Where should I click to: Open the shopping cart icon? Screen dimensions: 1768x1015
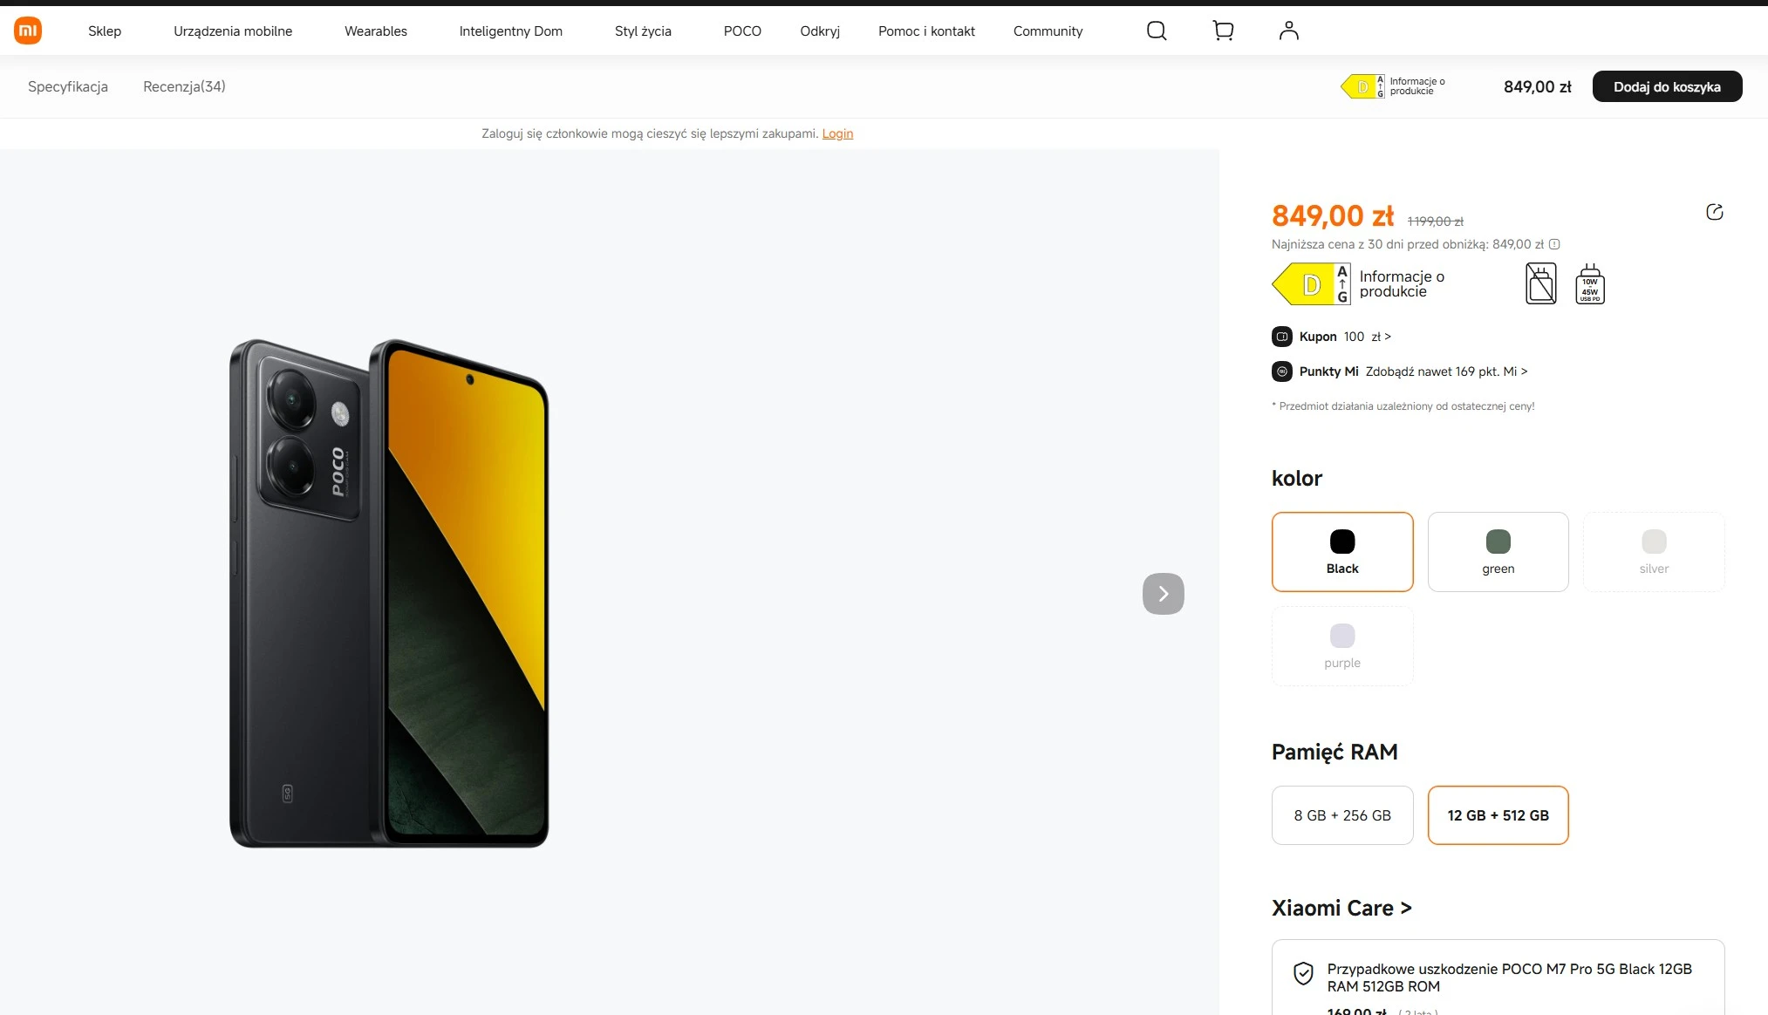click(x=1222, y=31)
